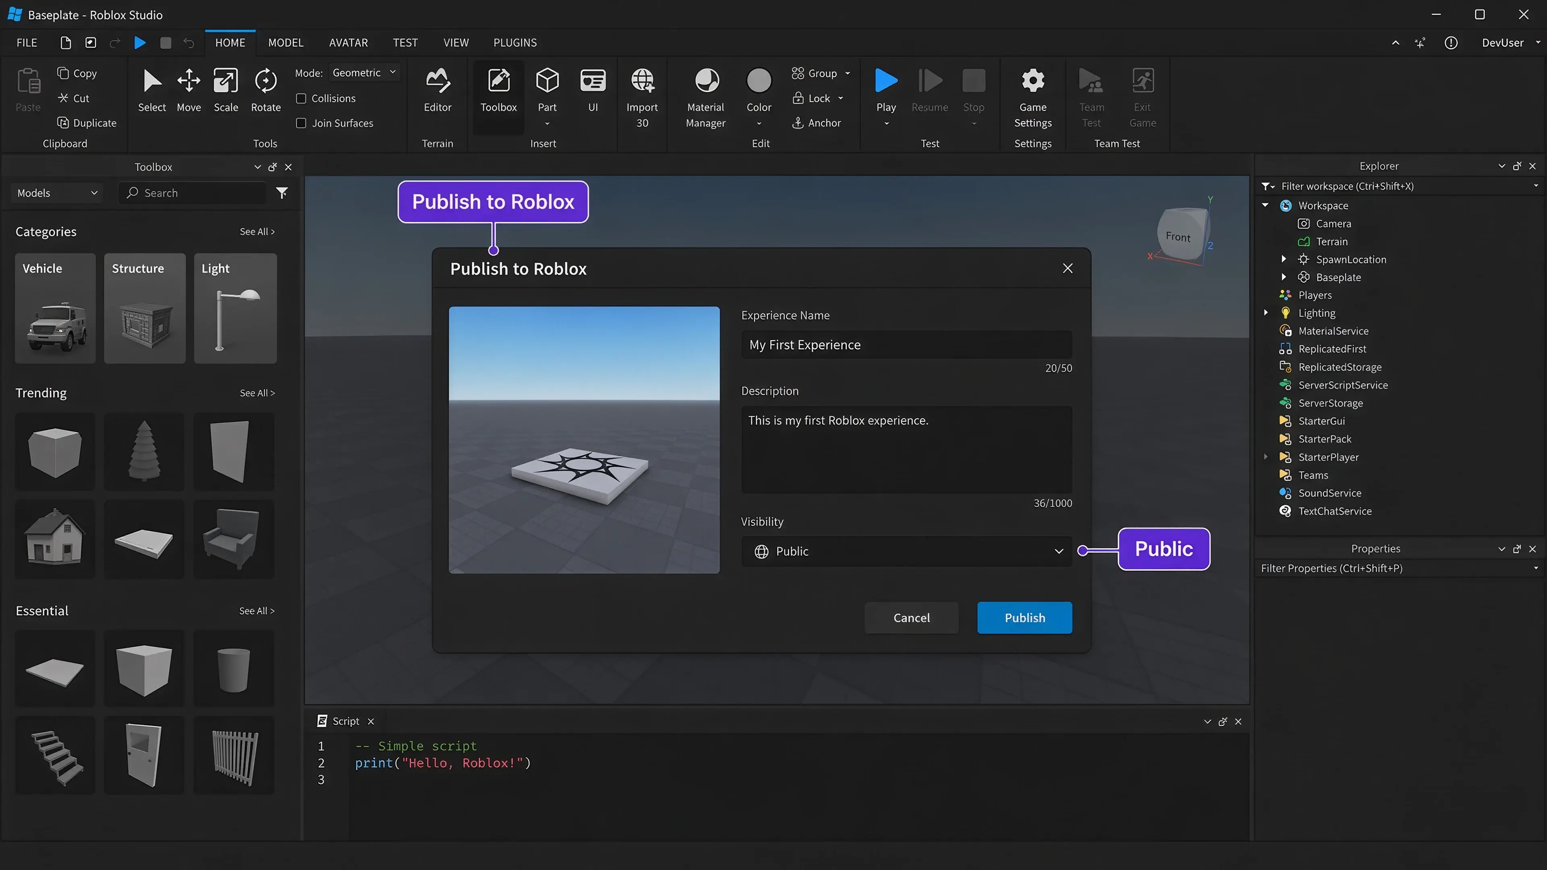This screenshot has height=870, width=1547.
Task: Select the house model in Trending
Action: [x=55, y=539]
